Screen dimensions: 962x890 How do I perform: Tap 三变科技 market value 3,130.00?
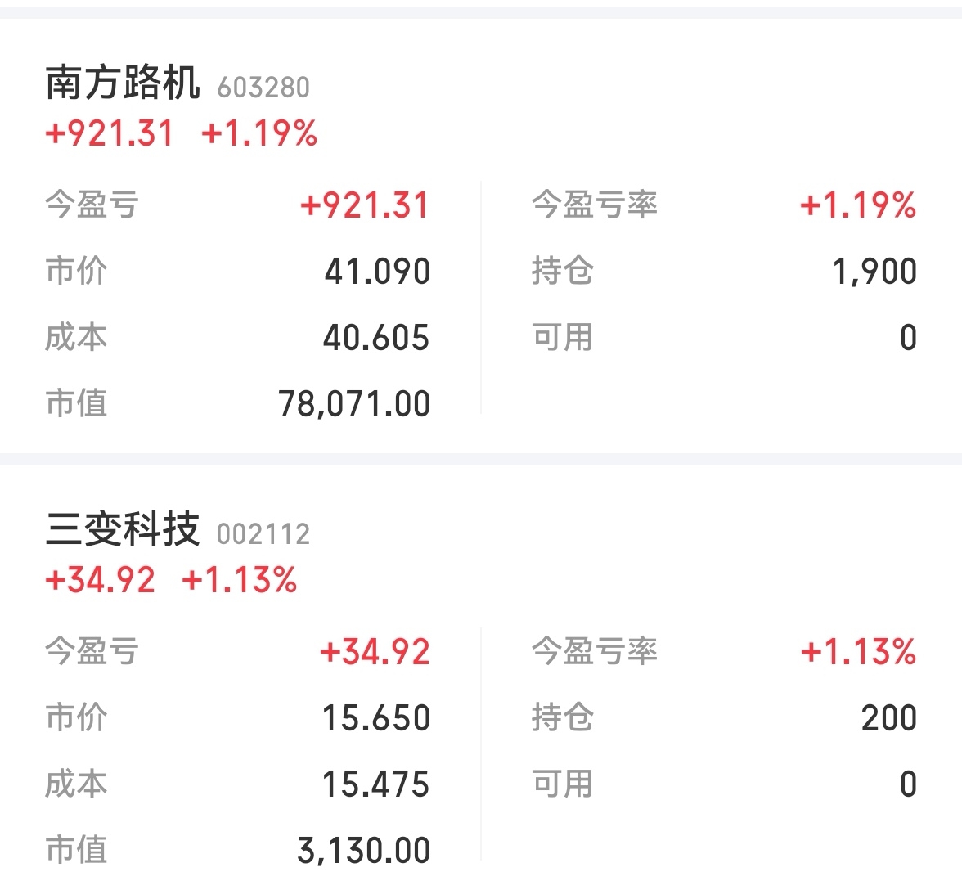click(x=364, y=851)
